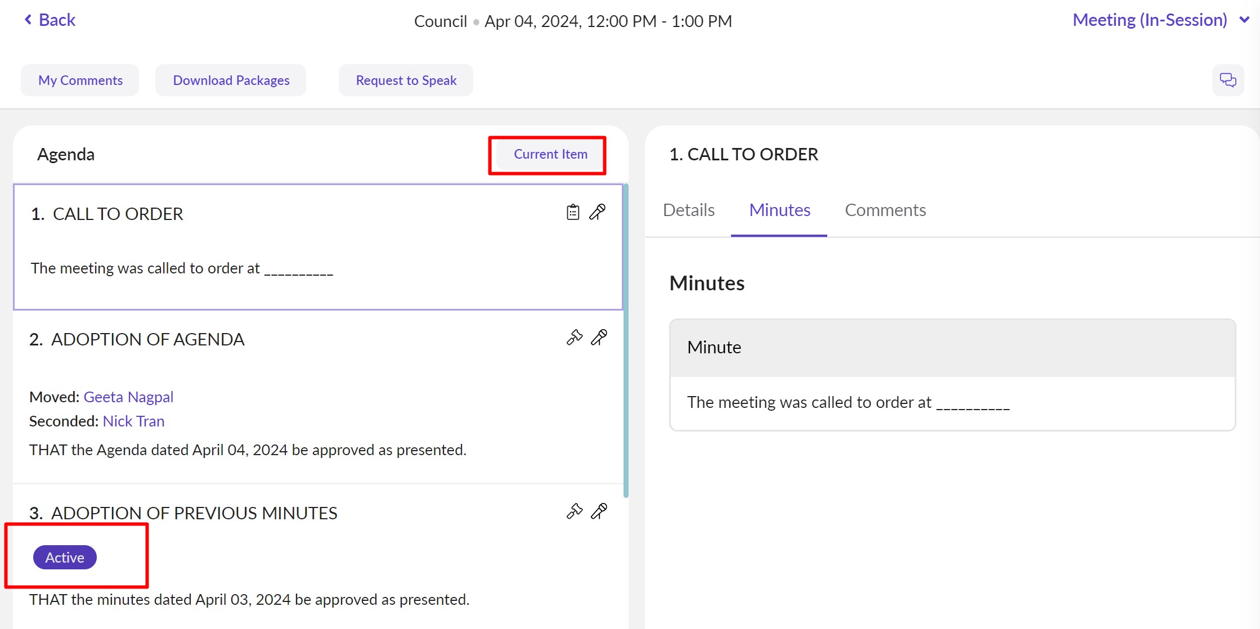Jump to the Current Item
1260x629 pixels.
[x=550, y=154]
